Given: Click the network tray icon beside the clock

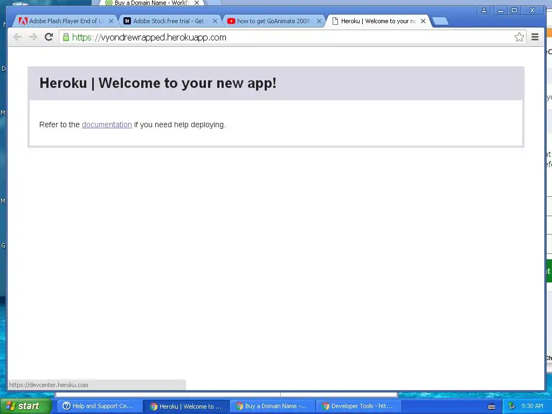Looking at the screenshot, I should pos(512,406).
